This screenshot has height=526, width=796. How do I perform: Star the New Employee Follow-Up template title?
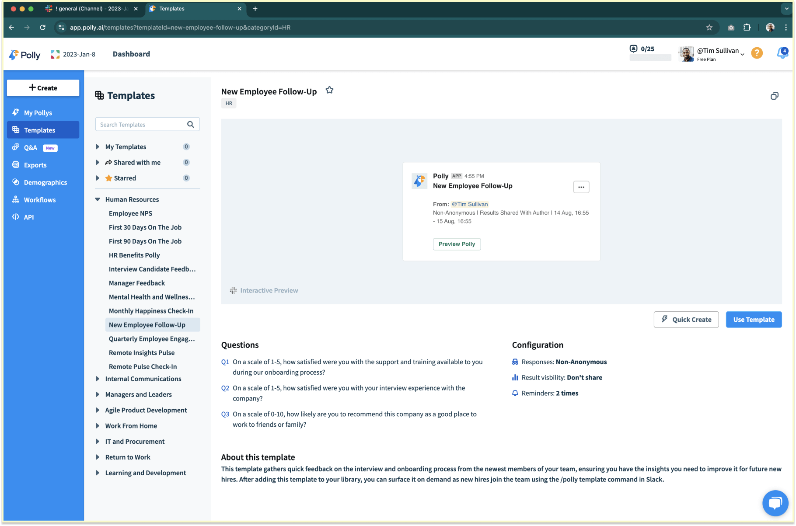point(329,90)
